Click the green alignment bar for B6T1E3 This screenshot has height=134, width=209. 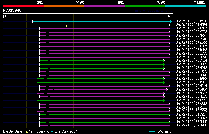coord(100,83)
